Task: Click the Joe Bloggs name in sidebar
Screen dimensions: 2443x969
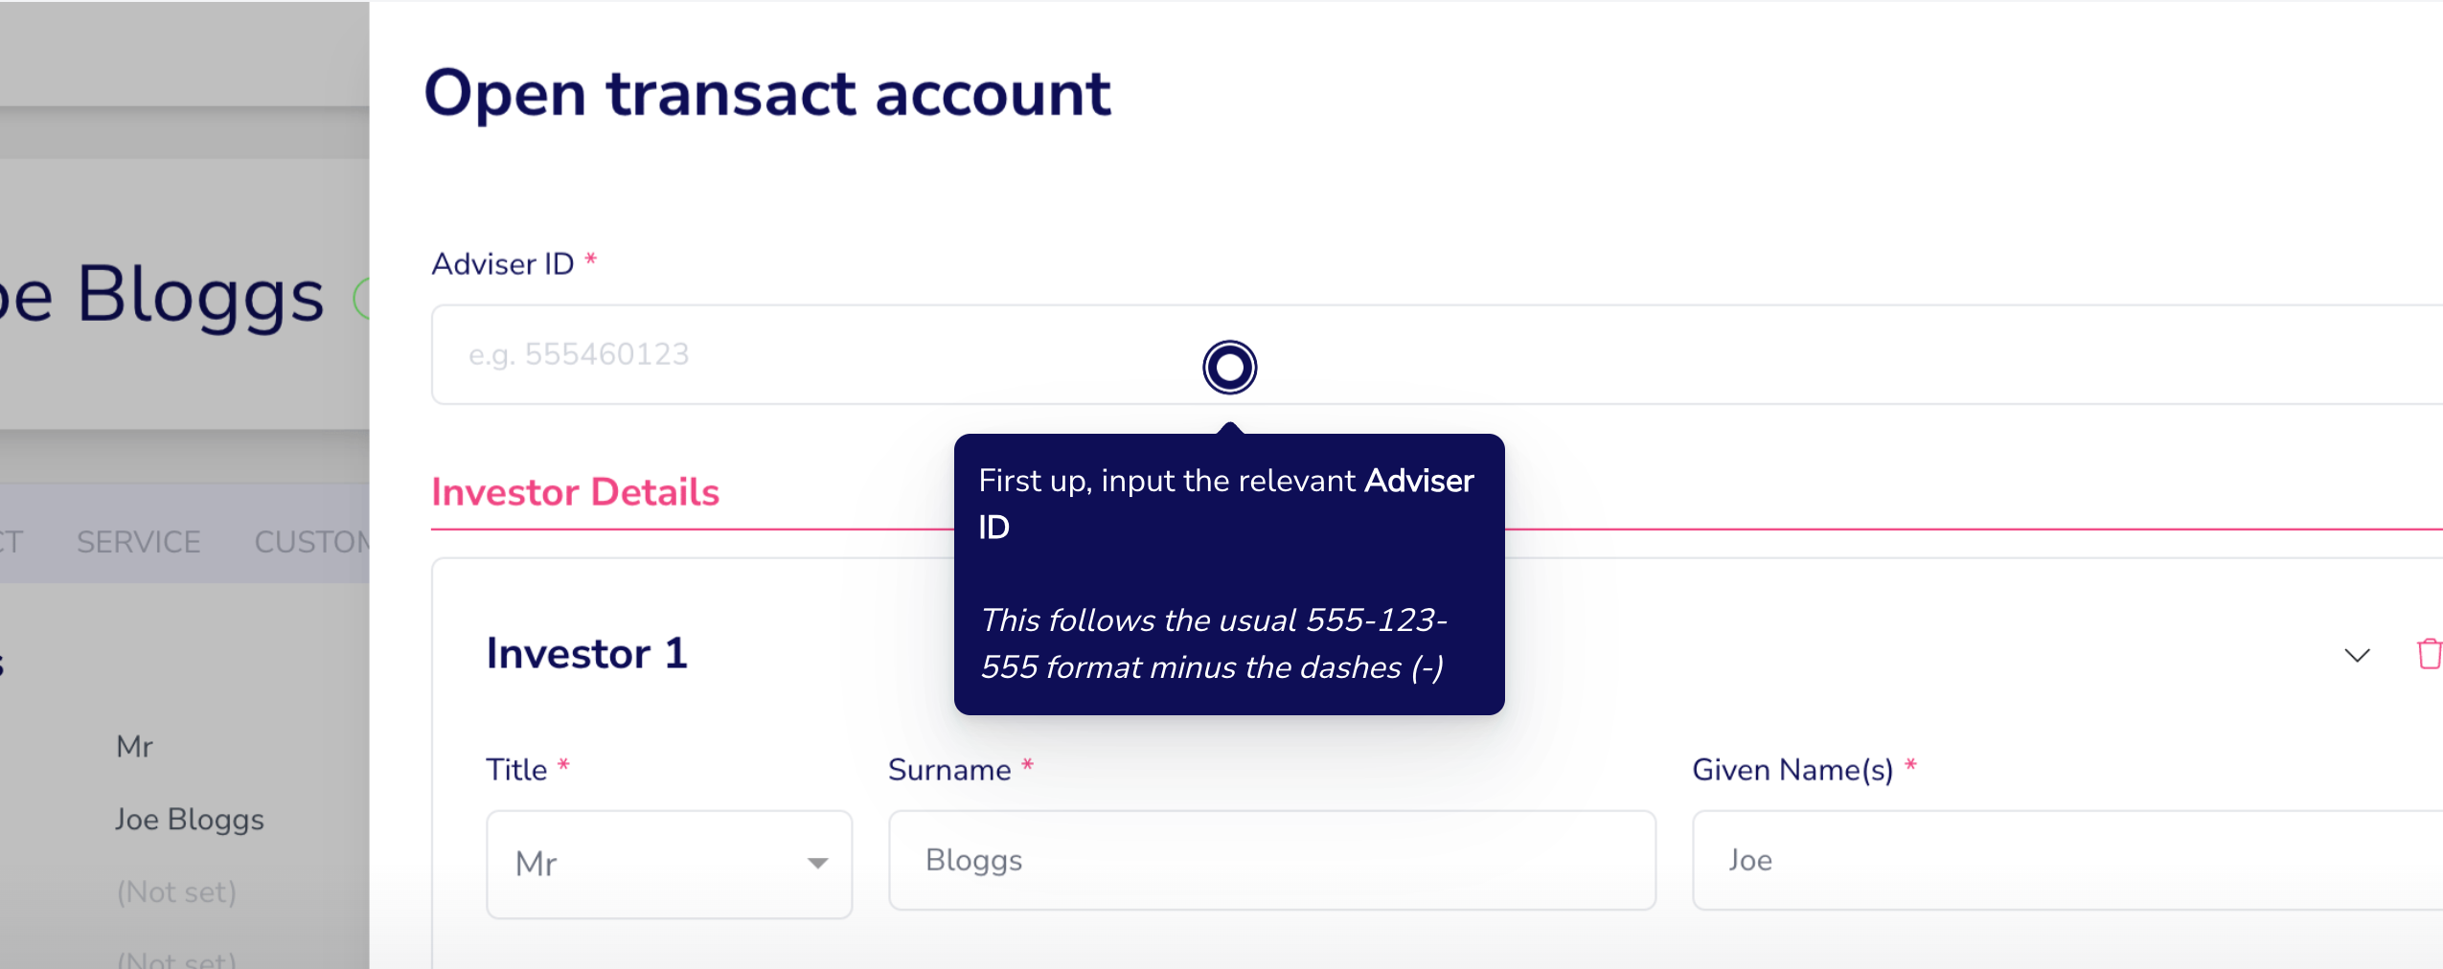Action: pos(190,820)
